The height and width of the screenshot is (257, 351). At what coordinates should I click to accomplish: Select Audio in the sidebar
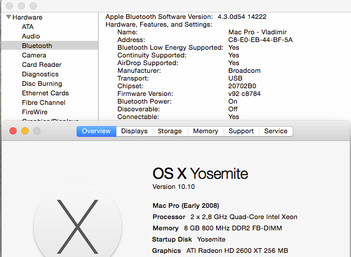(x=31, y=36)
